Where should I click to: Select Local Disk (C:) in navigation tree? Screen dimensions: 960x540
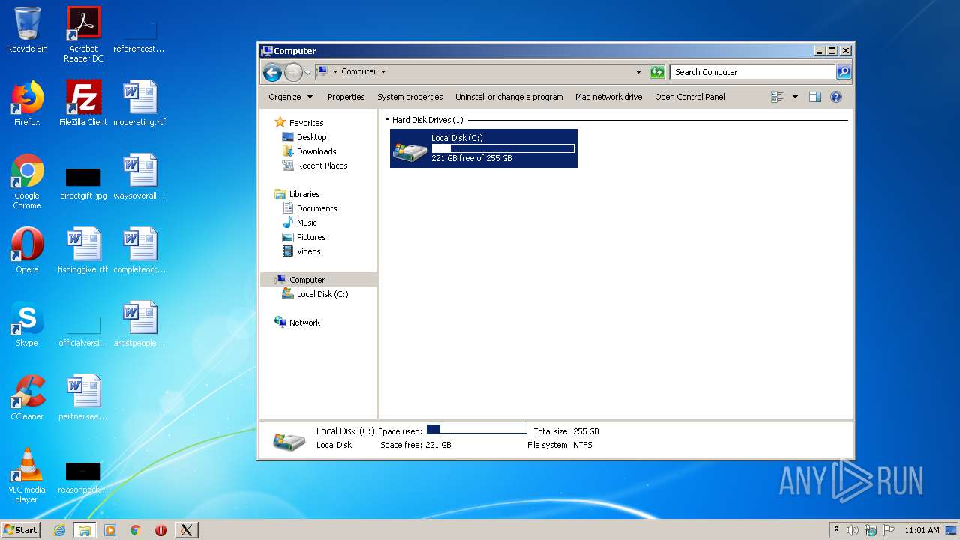[x=322, y=294]
